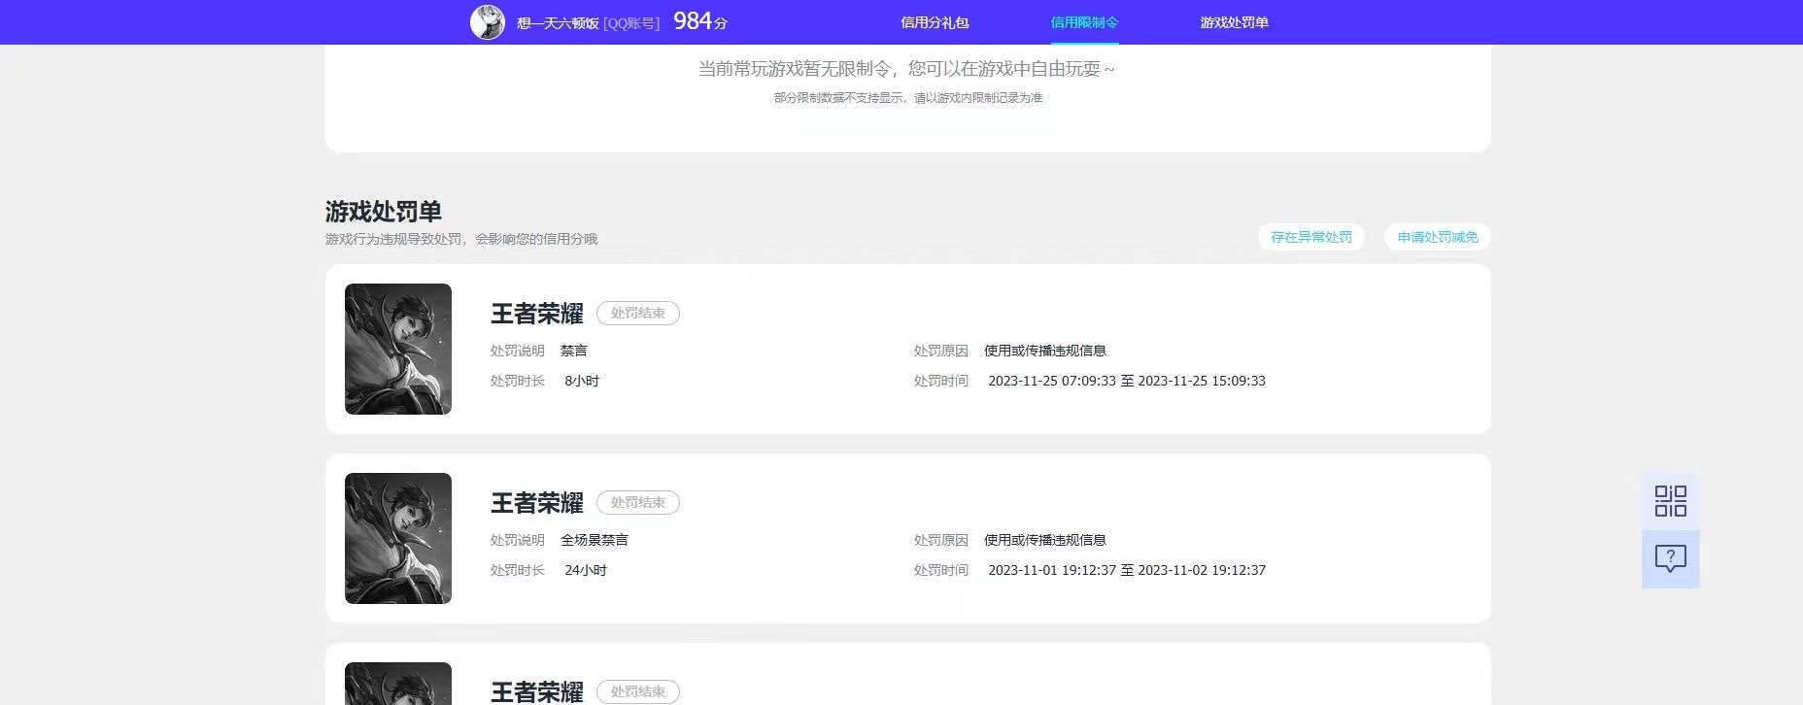
Task: Switch to 信用分礼包 tab
Action: [935, 22]
